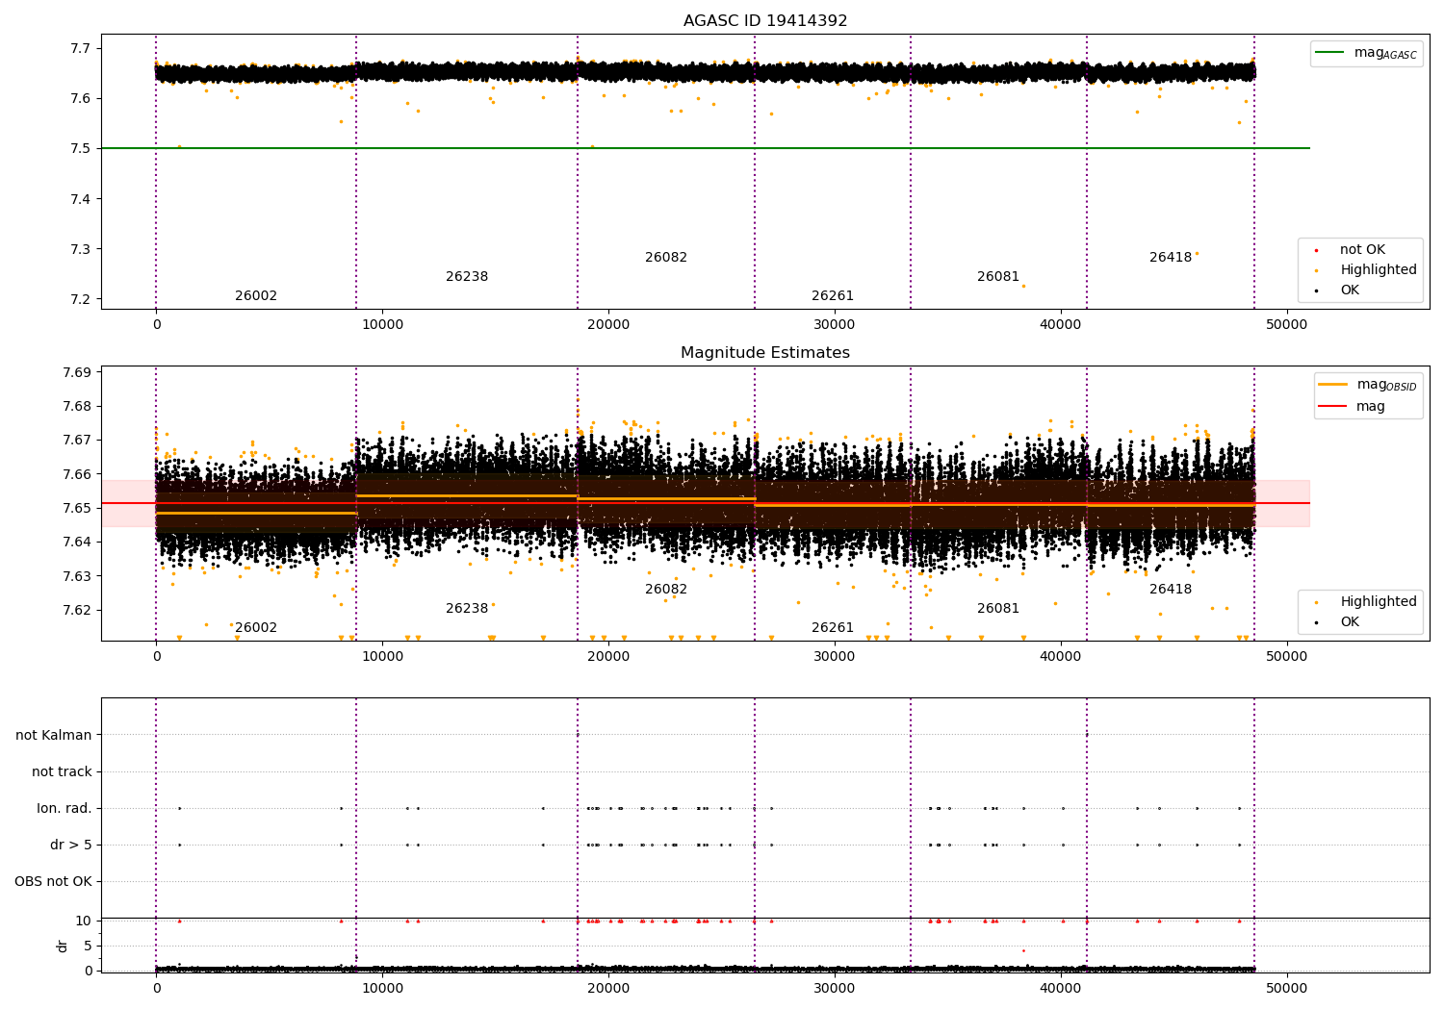The width and height of the screenshot is (1444, 1010).
Task: Click obsid label 26238 in the AGASC plot
Action: coord(467,277)
